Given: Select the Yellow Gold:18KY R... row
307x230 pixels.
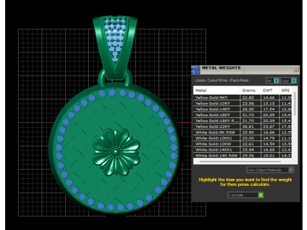Looking at the screenshot, I should tap(242, 121).
